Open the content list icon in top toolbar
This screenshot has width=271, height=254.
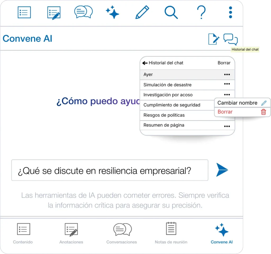[24, 12]
